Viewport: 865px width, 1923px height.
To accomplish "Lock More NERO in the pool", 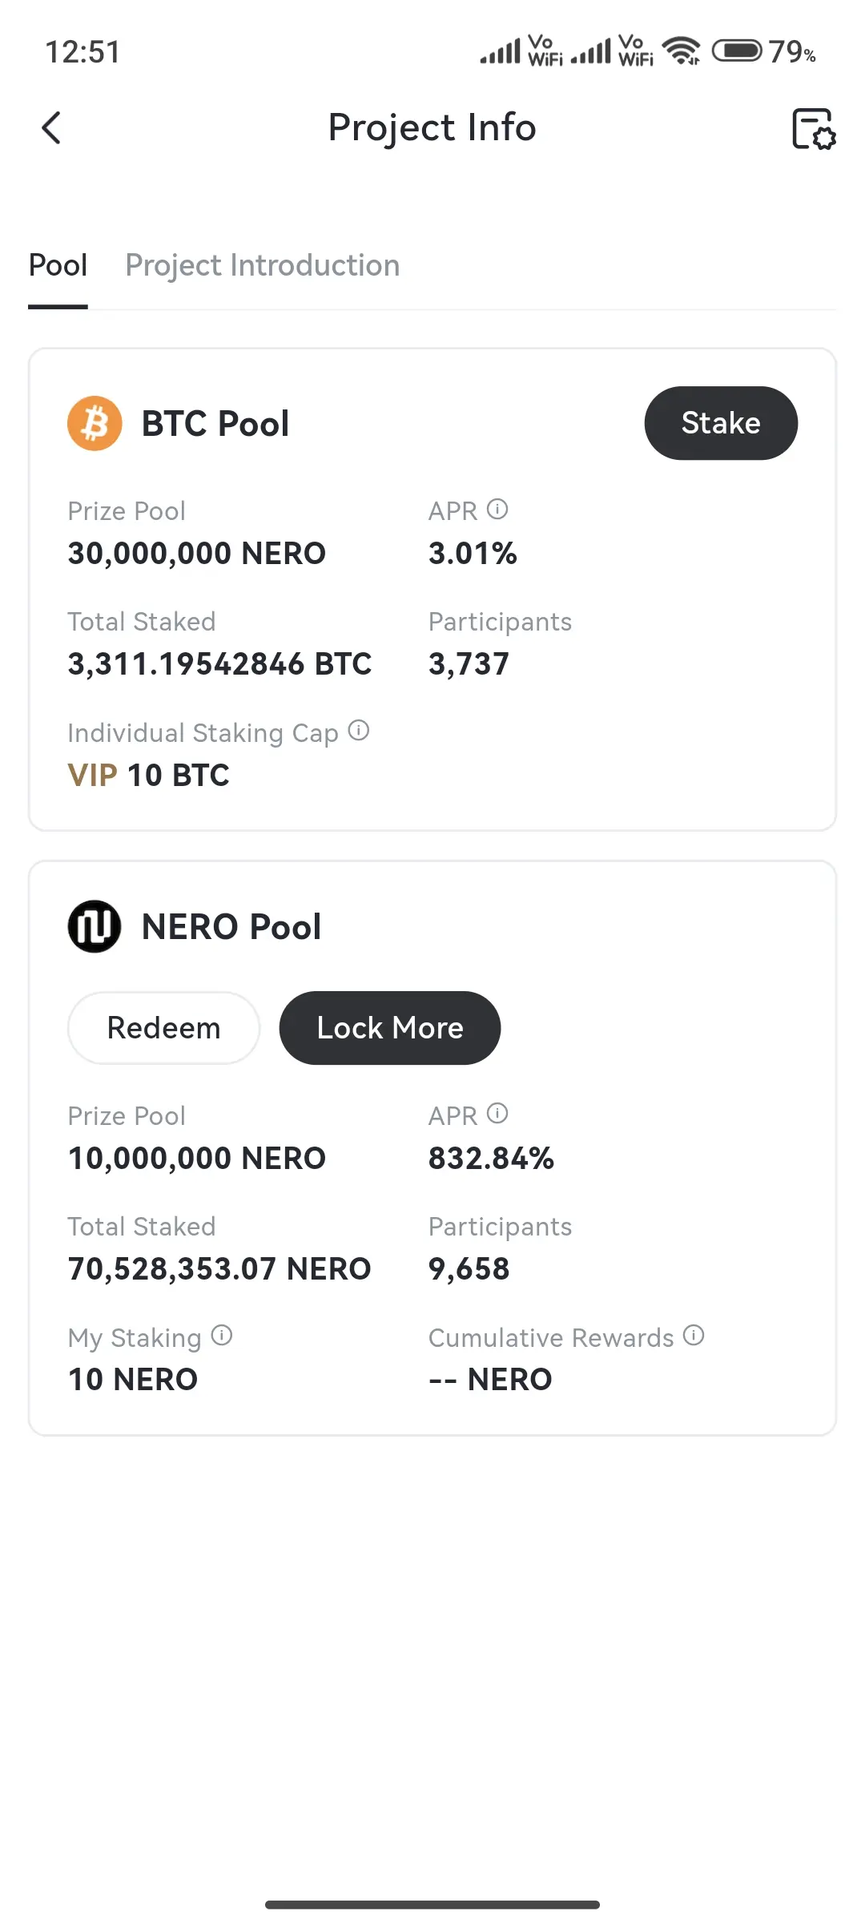I will coord(390,1028).
